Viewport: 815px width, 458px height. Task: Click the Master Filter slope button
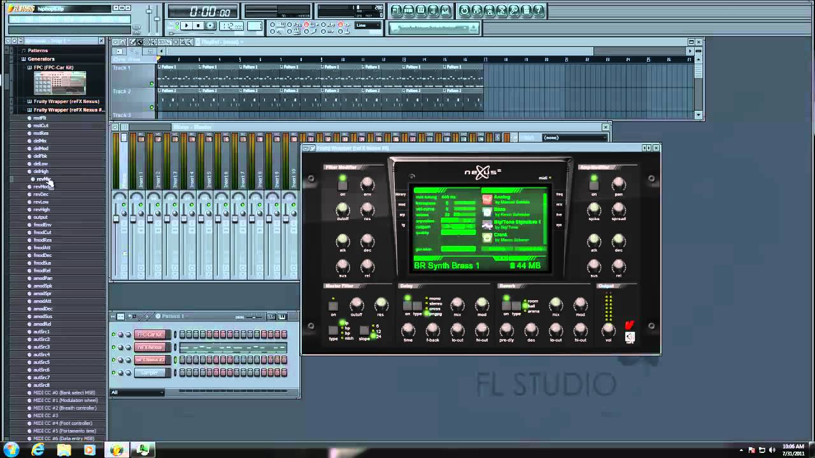pyautogui.click(x=364, y=330)
